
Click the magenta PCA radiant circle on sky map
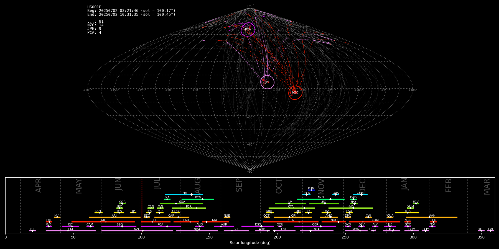pyautogui.click(x=248, y=30)
